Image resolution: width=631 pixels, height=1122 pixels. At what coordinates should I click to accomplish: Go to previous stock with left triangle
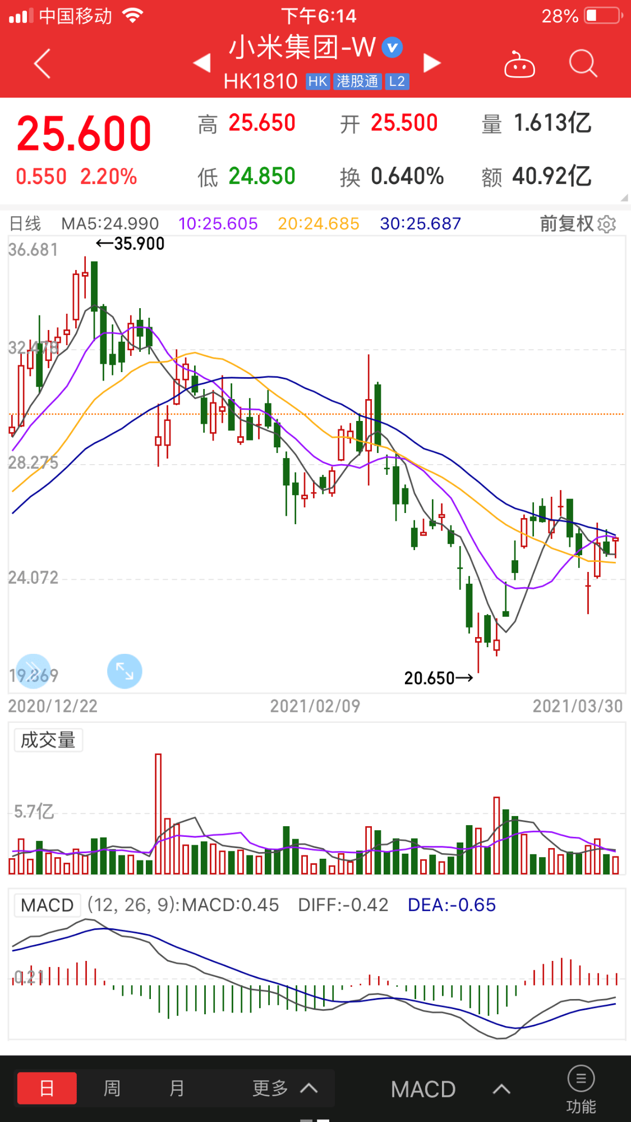click(x=202, y=62)
